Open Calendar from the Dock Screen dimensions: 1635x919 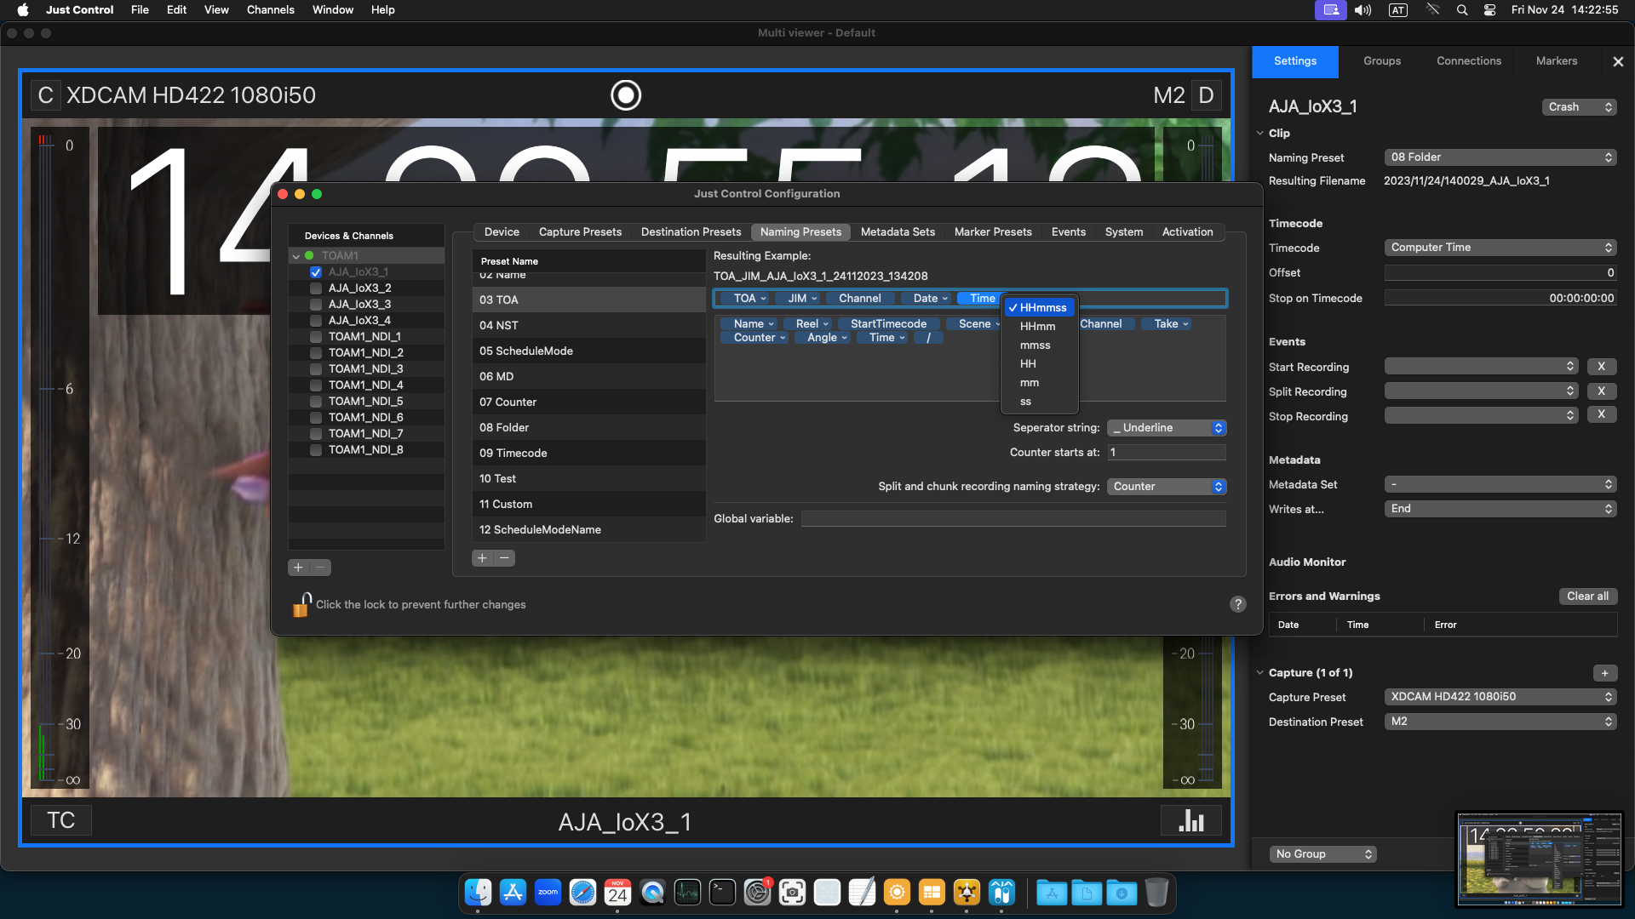(x=617, y=893)
